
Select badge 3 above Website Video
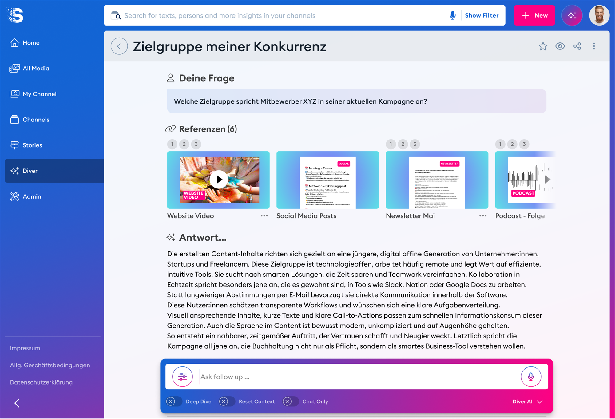[x=196, y=144]
